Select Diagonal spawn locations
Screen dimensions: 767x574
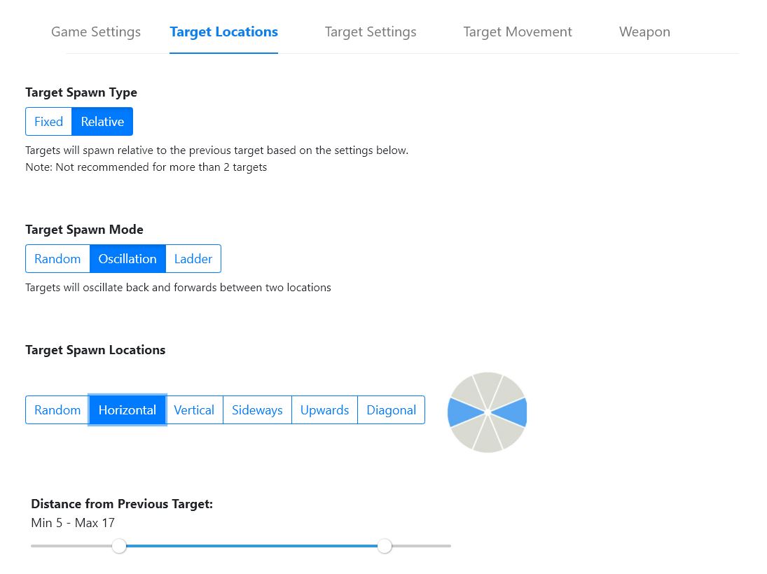[392, 410]
